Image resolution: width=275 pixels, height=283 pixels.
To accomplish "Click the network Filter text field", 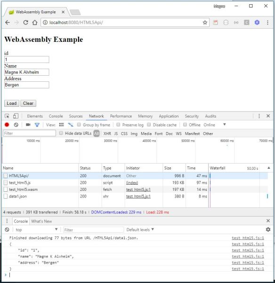I will coord(29,133).
